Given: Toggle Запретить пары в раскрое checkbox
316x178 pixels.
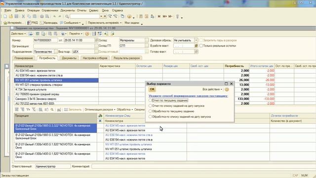Looking at the screenshot, I should click(x=201, y=41).
